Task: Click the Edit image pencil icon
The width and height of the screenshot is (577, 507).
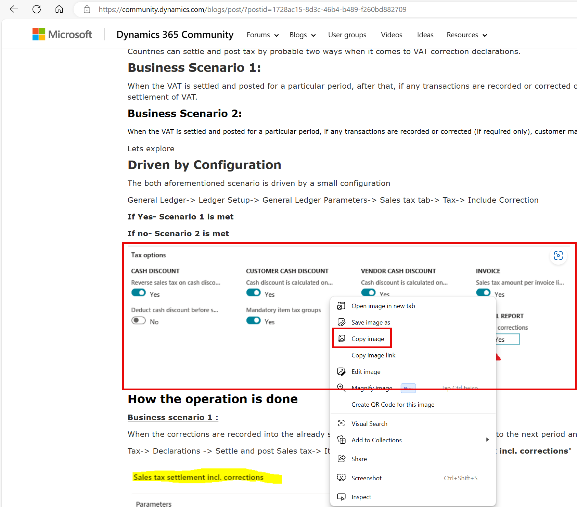Action: pos(341,371)
